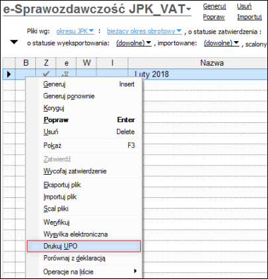Open the Operacje na liście submenu

pos(84,272)
